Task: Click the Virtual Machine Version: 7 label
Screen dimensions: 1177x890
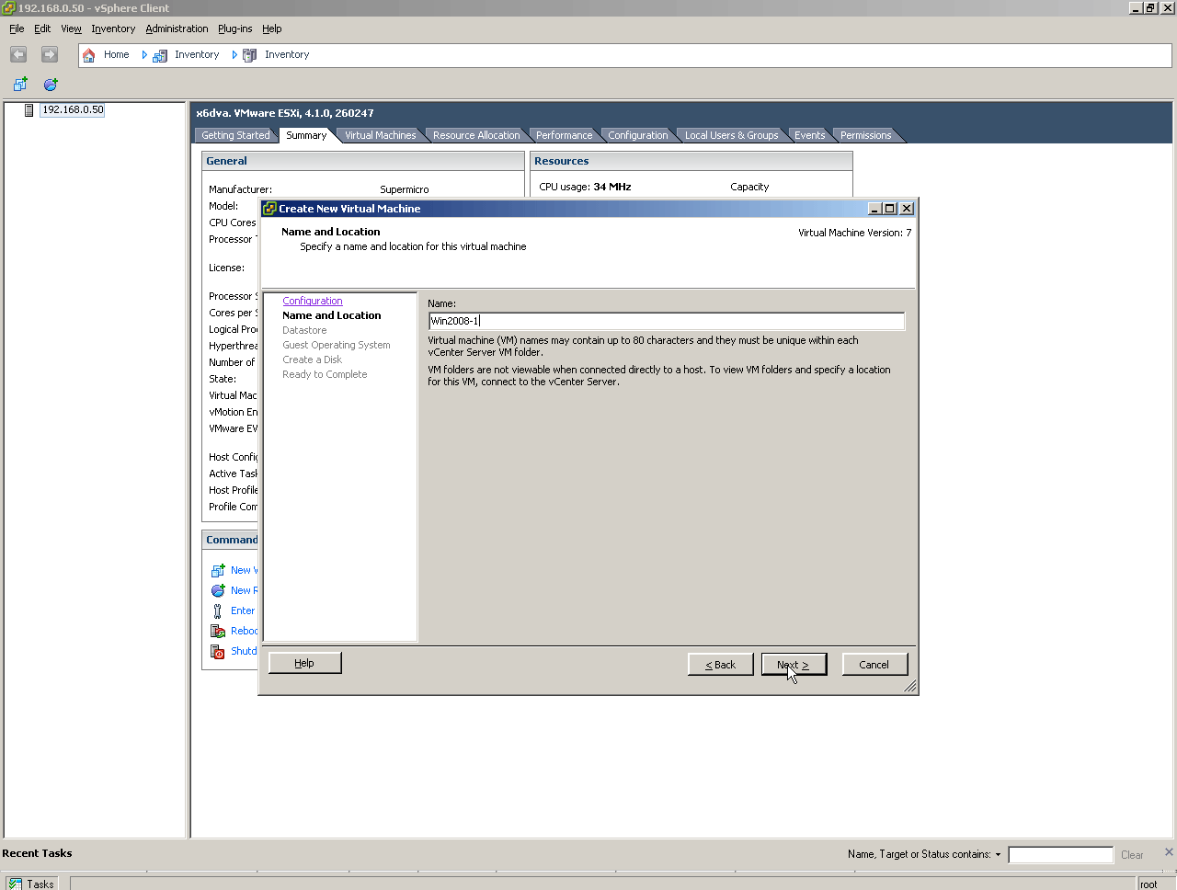Action: point(855,234)
